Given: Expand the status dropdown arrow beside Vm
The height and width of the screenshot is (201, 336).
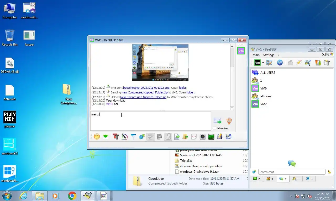Looking at the screenshot, I should tap(263, 63).
